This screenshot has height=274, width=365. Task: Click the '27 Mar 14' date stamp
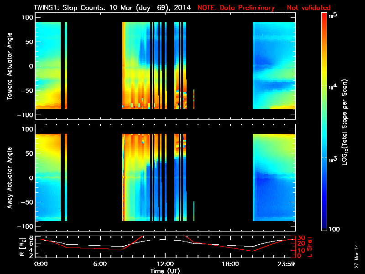(356, 257)
